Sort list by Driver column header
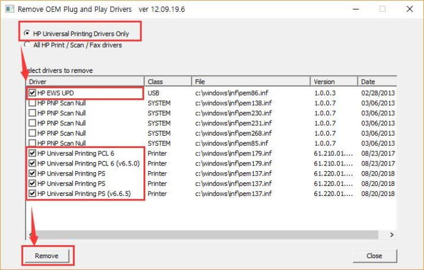This screenshot has height=270, width=424. pyautogui.click(x=85, y=82)
